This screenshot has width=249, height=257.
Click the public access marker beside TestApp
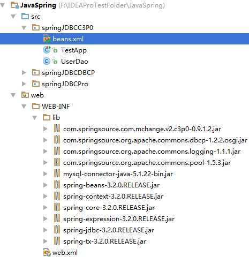[x=55, y=50]
